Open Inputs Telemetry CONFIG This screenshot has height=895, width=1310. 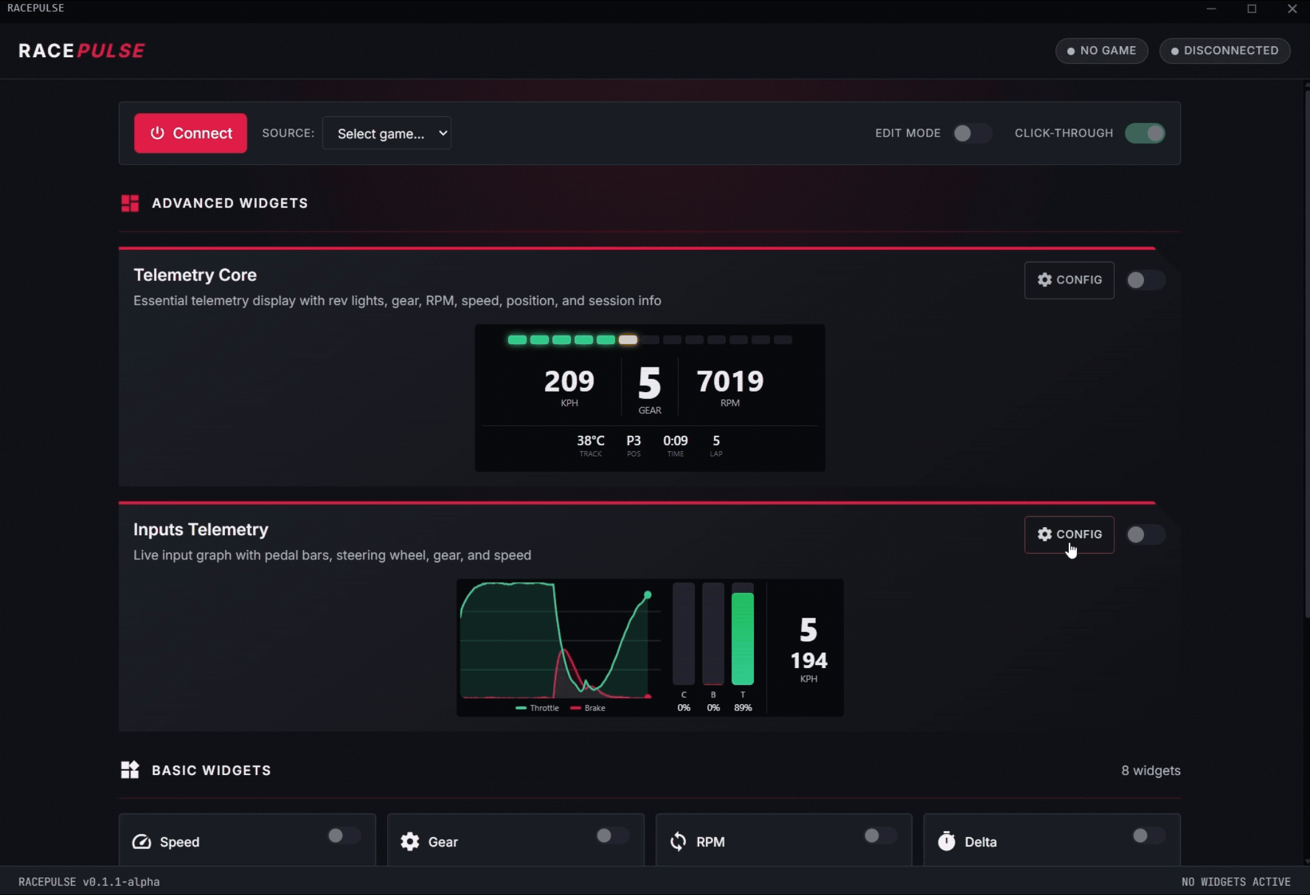click(x=1069, y=534)
